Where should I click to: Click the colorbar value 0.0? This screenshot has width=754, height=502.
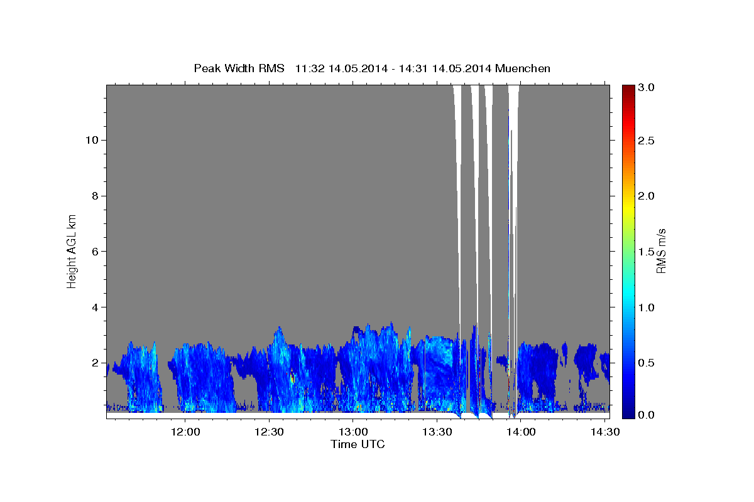click(x=647, y=415)
